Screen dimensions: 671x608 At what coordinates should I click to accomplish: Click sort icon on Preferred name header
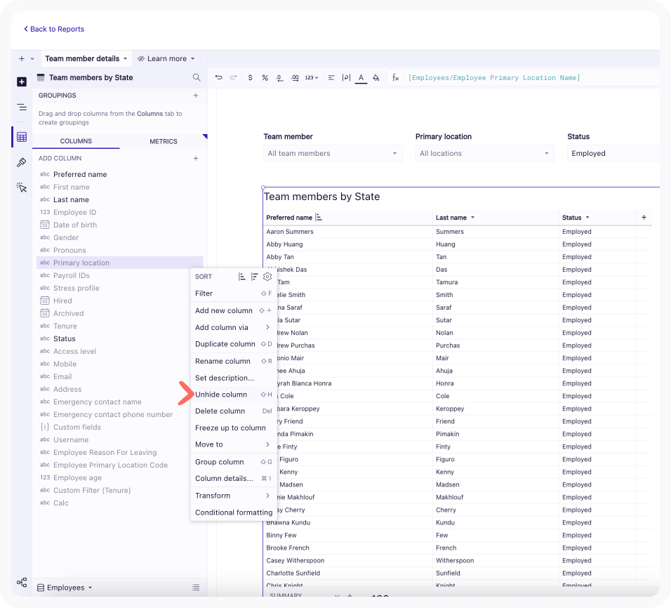click(x=319, y=218)
